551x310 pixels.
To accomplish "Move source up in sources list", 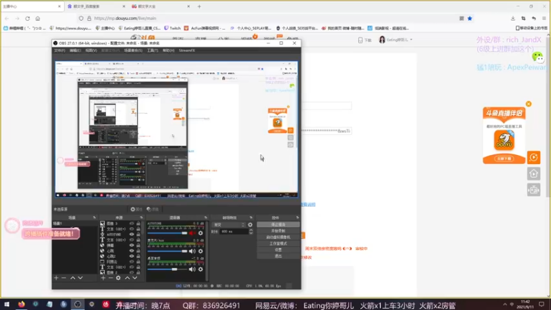I will 127,278.
